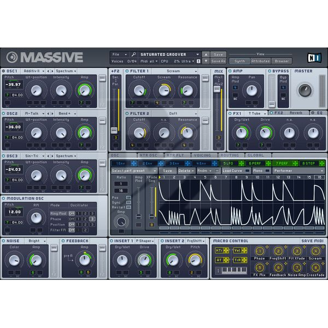This screenshot has height=328, width=328.
Task: Open the Select perf. preset dropdown
Action: coord(134,171)
